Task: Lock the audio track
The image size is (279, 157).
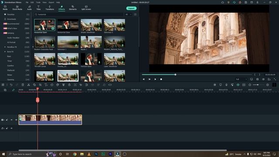Action: [x=7, y=128]
